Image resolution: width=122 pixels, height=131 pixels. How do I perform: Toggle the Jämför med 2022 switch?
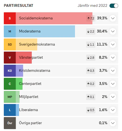pyautogui.click(x=114, y=6)
